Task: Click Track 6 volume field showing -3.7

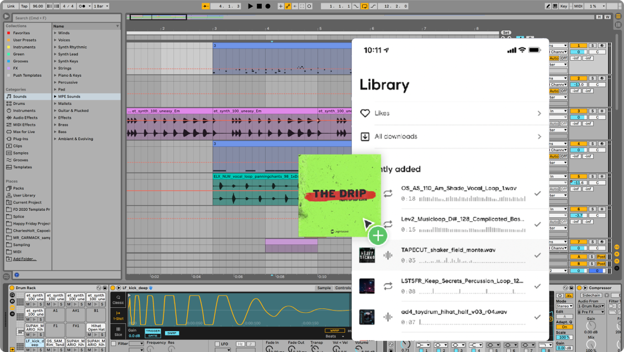Action: point(579,216)
